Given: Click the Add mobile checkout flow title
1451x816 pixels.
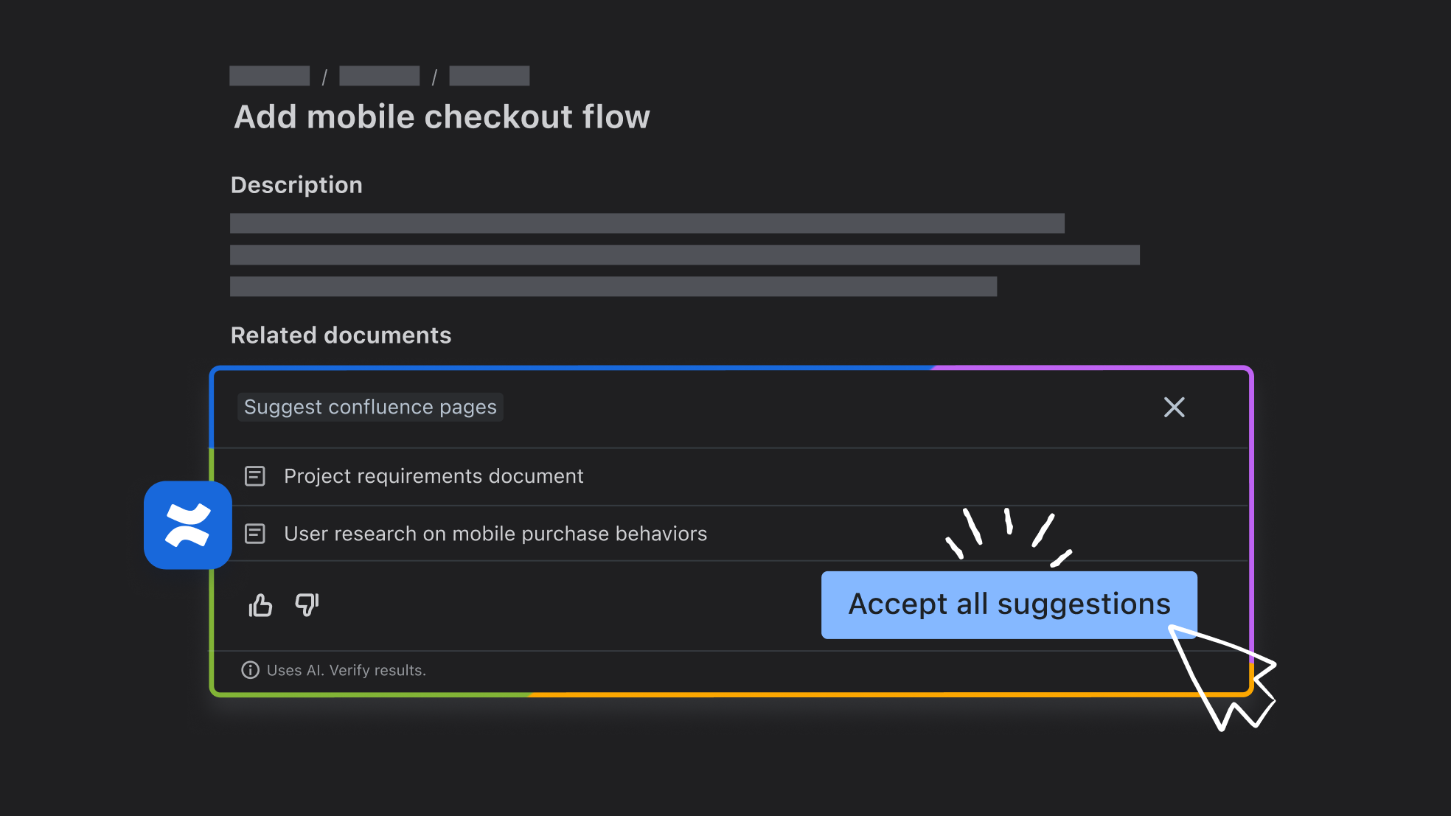Looking at the screenshot, I should click(x=442, y=117).
